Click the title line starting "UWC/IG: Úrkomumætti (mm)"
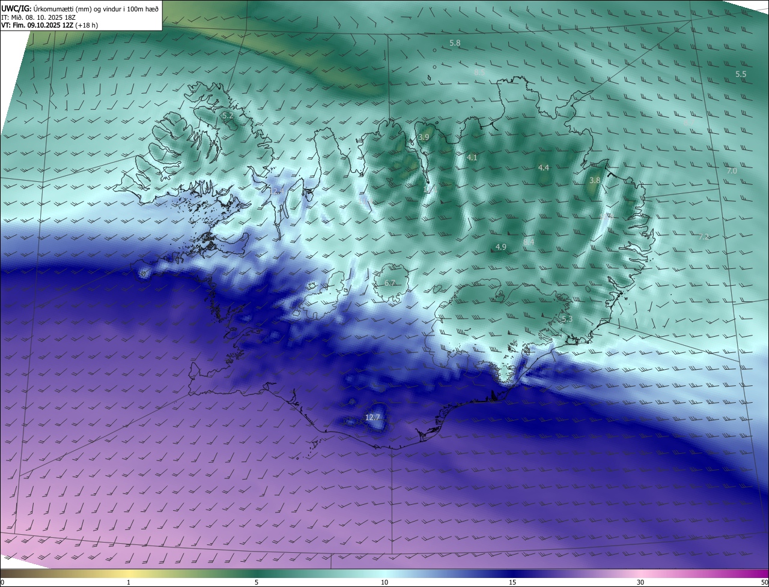The image size is (769, 587). point(80,8)
